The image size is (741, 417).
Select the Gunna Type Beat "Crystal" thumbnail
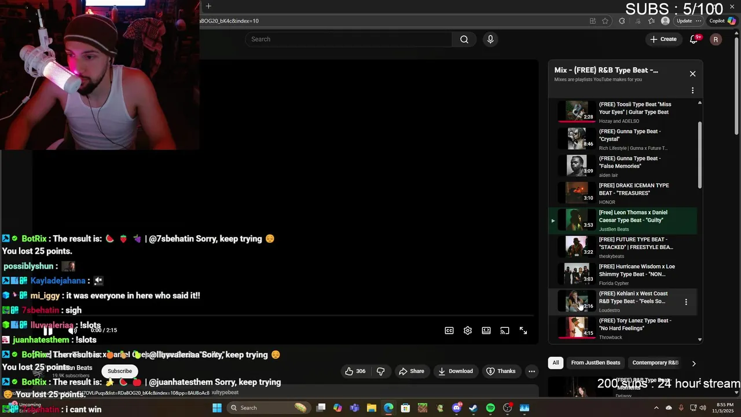(x=577, y=139)
